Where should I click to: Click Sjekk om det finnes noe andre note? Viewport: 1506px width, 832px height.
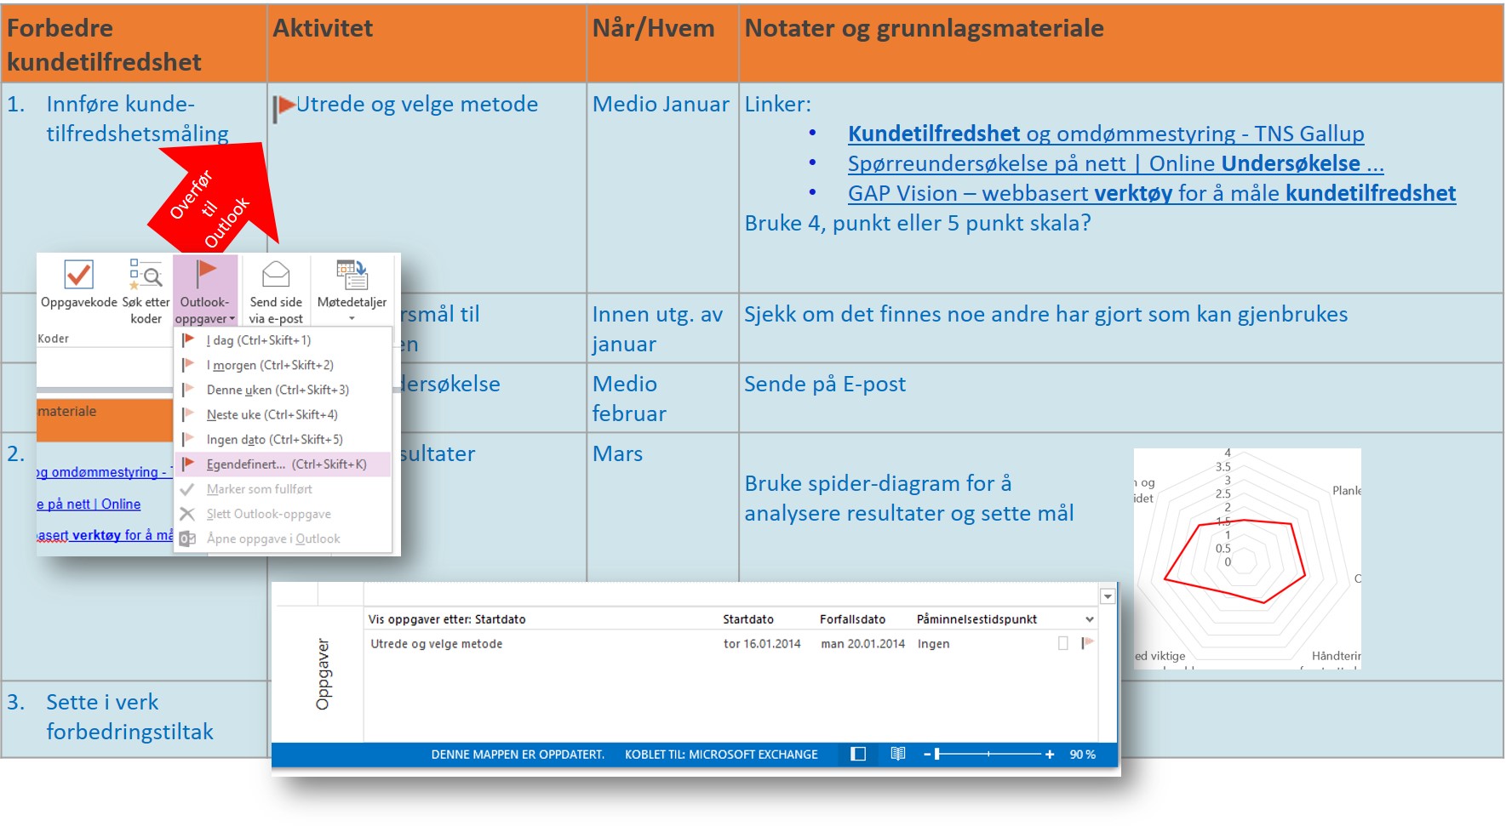(1045, 315)
